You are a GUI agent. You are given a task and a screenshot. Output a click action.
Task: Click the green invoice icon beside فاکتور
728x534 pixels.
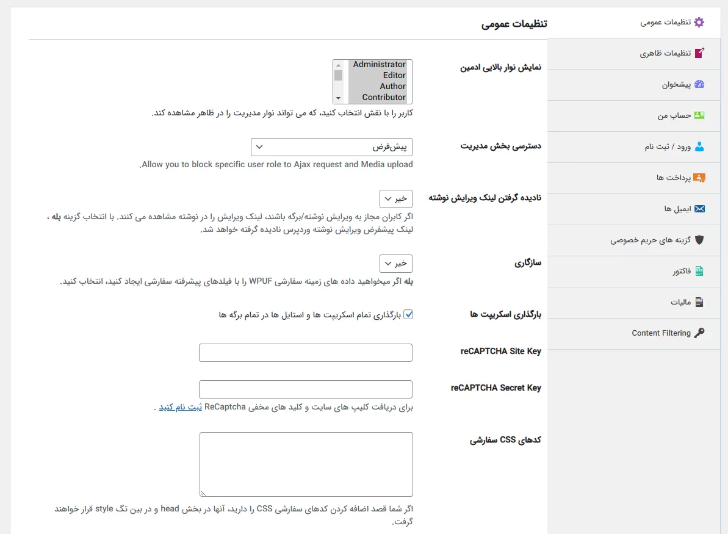click(x=699, y=271)
